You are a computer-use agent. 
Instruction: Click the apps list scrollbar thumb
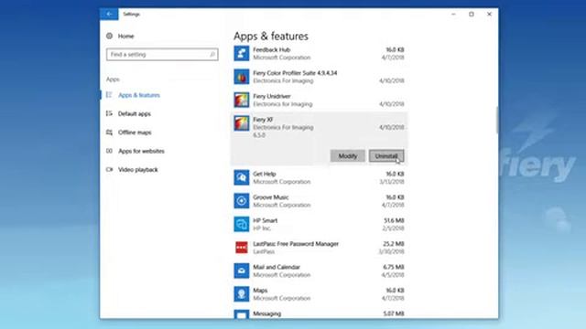tap(496, 120)
